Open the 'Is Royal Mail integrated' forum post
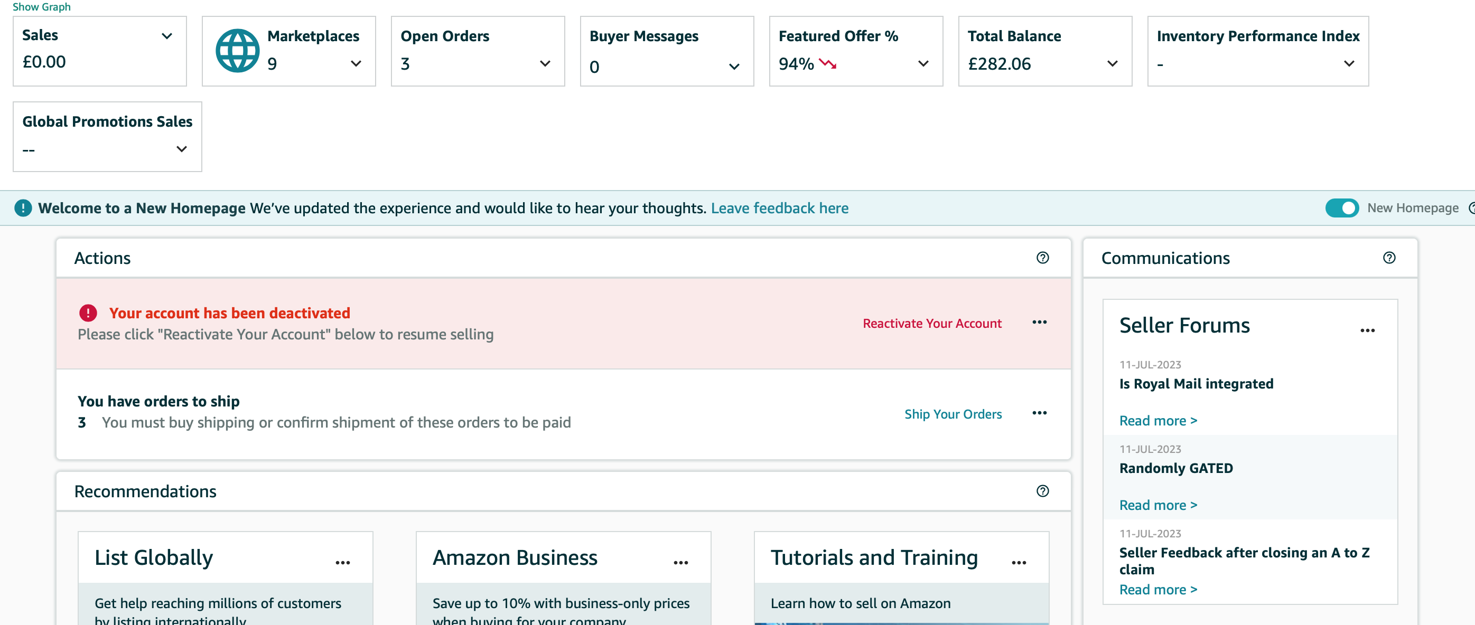Screen dimensions: 1475x625 pos(1196,383)
